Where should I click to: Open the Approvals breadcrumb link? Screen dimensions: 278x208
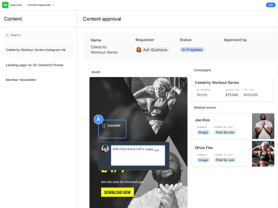(x=16, y=5)
